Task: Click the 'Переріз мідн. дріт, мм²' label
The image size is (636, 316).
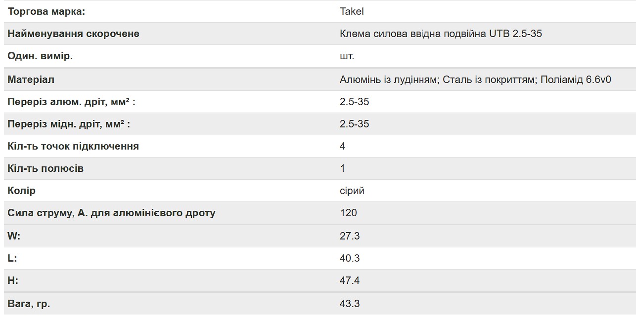Action: 69,124
